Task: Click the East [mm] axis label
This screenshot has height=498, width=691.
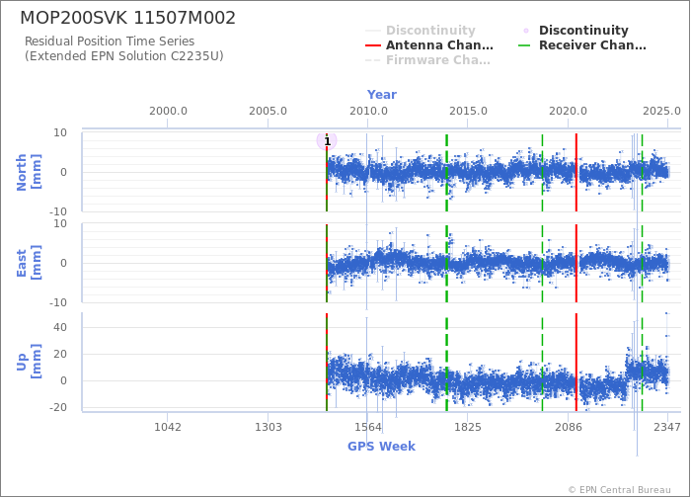Action: pyautogui.click(x=29, y=263)
